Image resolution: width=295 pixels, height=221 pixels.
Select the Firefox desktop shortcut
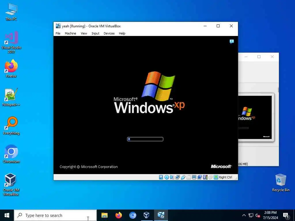[11, 68]
